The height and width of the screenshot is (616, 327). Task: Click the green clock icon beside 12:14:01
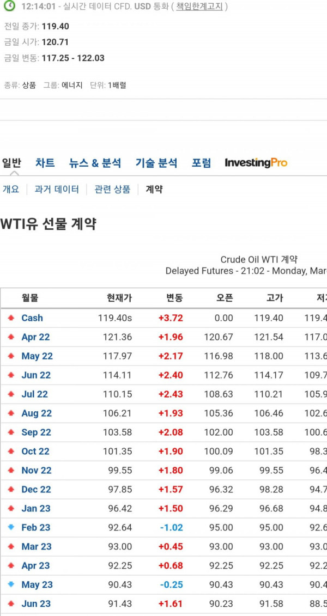pos(9,6)
